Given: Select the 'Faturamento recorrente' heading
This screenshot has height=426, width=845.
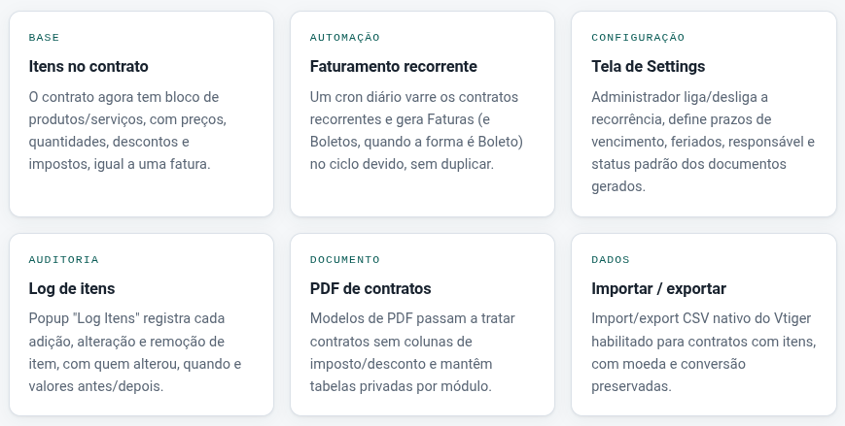Looking at the screenshot, I should coord(394,66).
